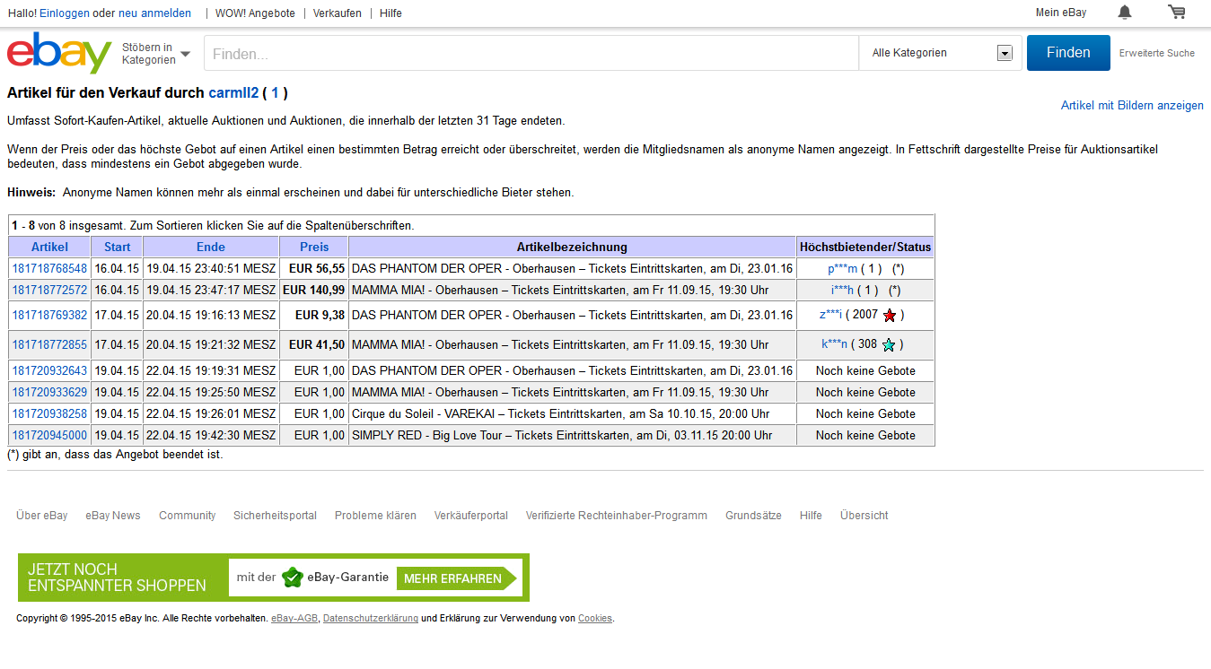1211x669 pixels.
Task: Click Artikel mit Bildern anzeigen
Action: tap(1132, 106)
